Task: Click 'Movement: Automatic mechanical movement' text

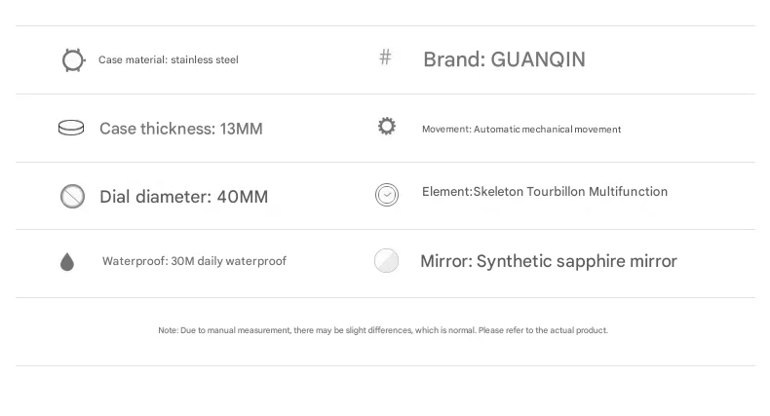Action: coord(521,130)
